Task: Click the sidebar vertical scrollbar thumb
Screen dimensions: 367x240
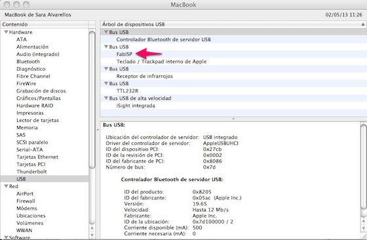Action: (92, 100)
